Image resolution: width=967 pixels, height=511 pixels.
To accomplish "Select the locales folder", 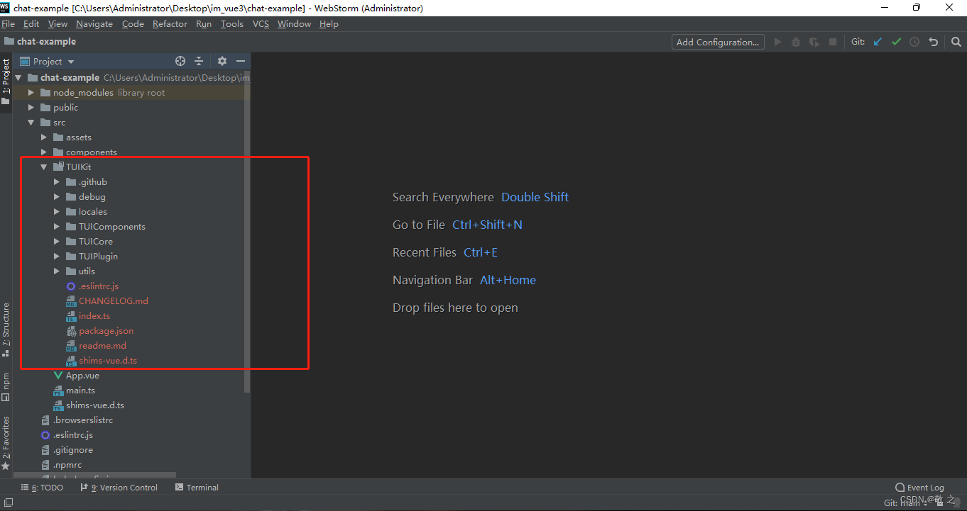I will coord(87,212).
